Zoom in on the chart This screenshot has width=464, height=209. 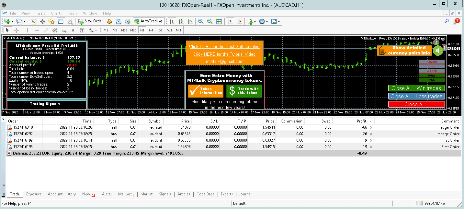point(201,21)
